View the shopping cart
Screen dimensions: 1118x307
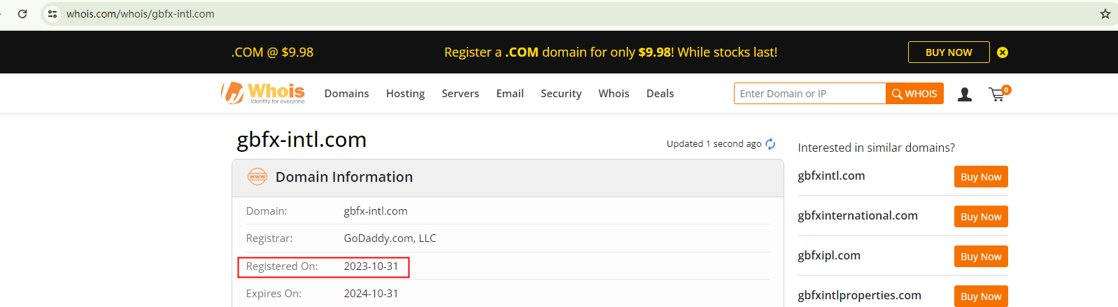coord(998,94)
